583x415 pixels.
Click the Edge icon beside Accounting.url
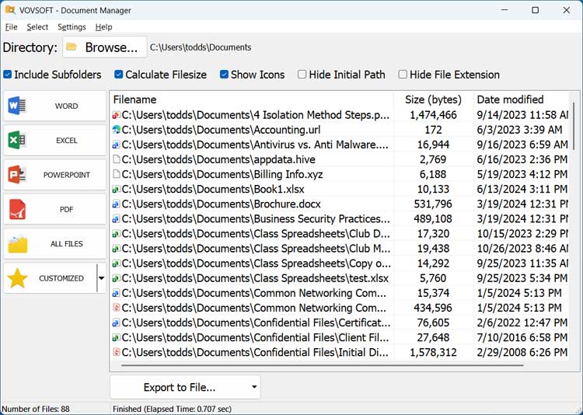117,130
